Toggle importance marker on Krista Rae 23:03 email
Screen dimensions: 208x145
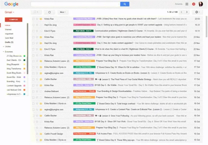tap(41, 19)
